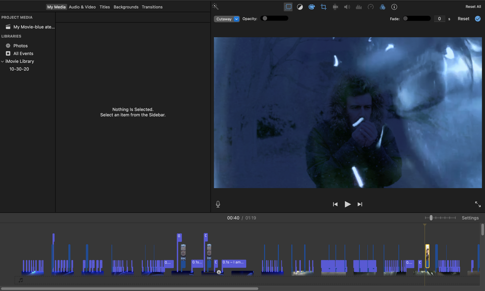Open the stabilization camera tool
This screenshot has height=291, width=485.
(x=335, y=7)
